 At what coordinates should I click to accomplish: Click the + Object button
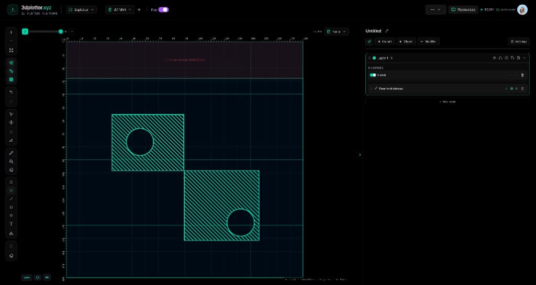point(406,41)
